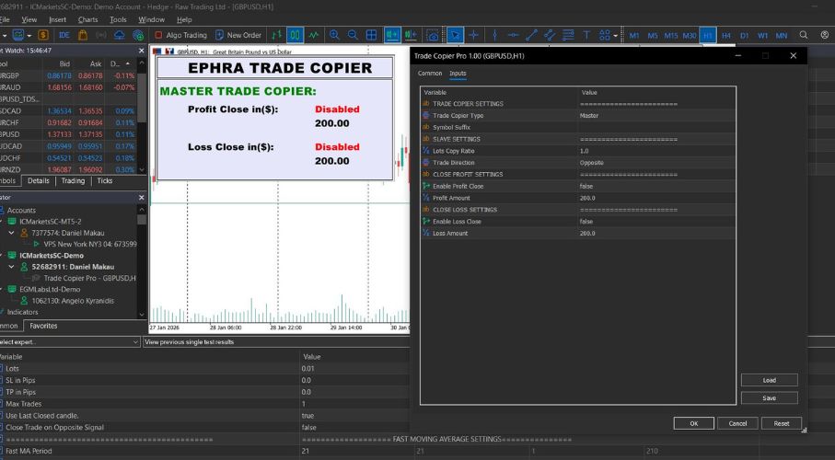Toggle chart auto scroll
835x460 pixels.
pyautogui.click(x=392, y=35)
